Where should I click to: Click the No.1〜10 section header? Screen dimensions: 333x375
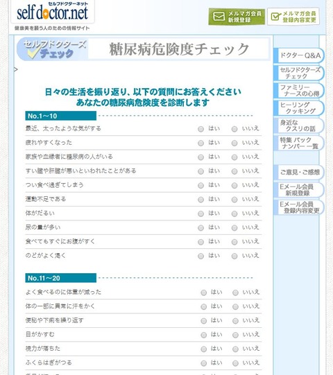tap(61, 116)
